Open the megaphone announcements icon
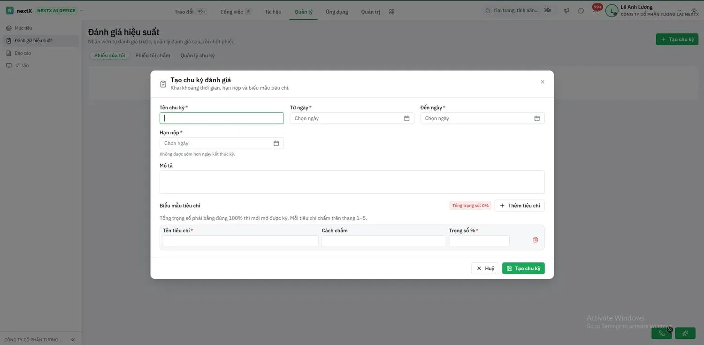The image size is (704, 345). tap(566, 11)
